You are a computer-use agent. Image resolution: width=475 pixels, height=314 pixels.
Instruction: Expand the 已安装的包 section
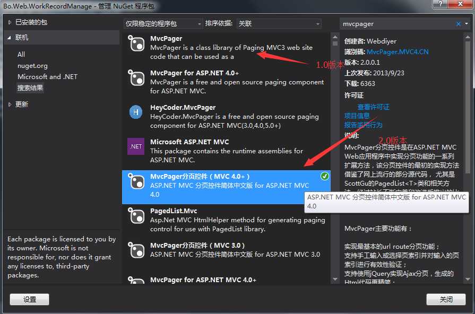click(10, 22)
